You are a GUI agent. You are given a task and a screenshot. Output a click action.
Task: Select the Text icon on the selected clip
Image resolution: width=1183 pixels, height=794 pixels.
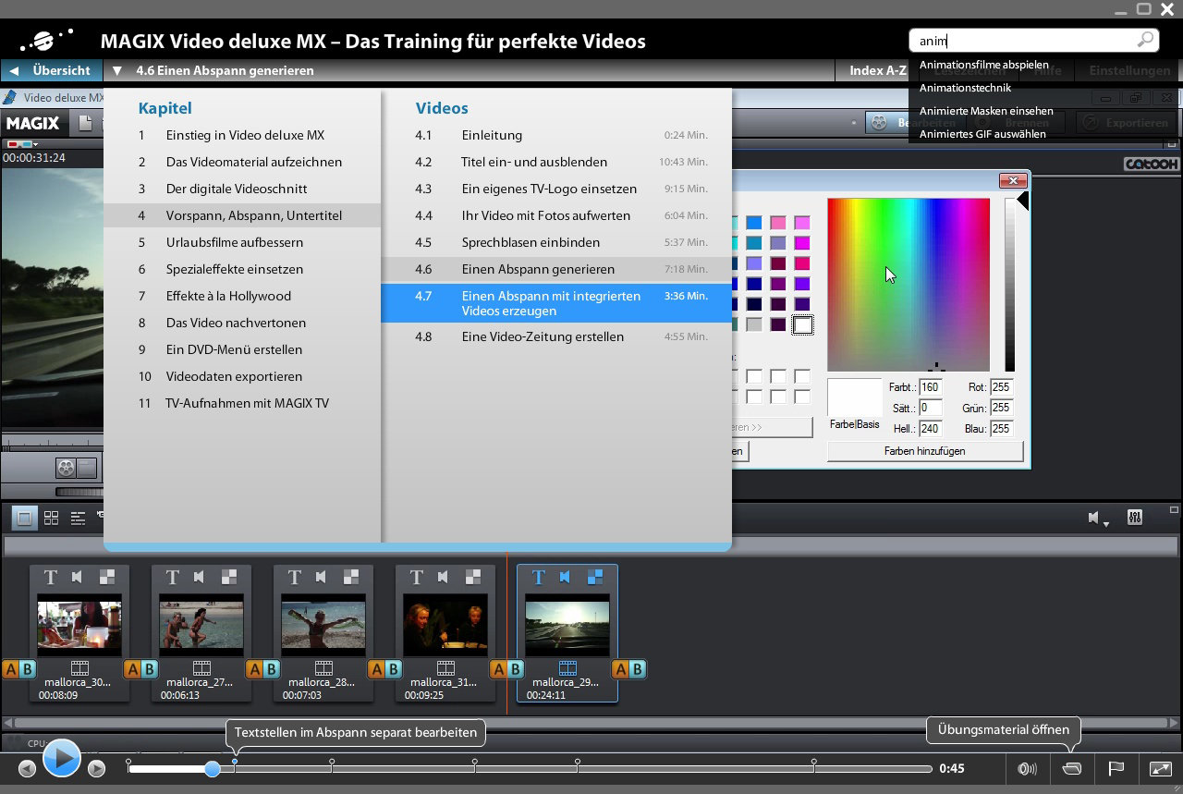[x=538, y=576]
